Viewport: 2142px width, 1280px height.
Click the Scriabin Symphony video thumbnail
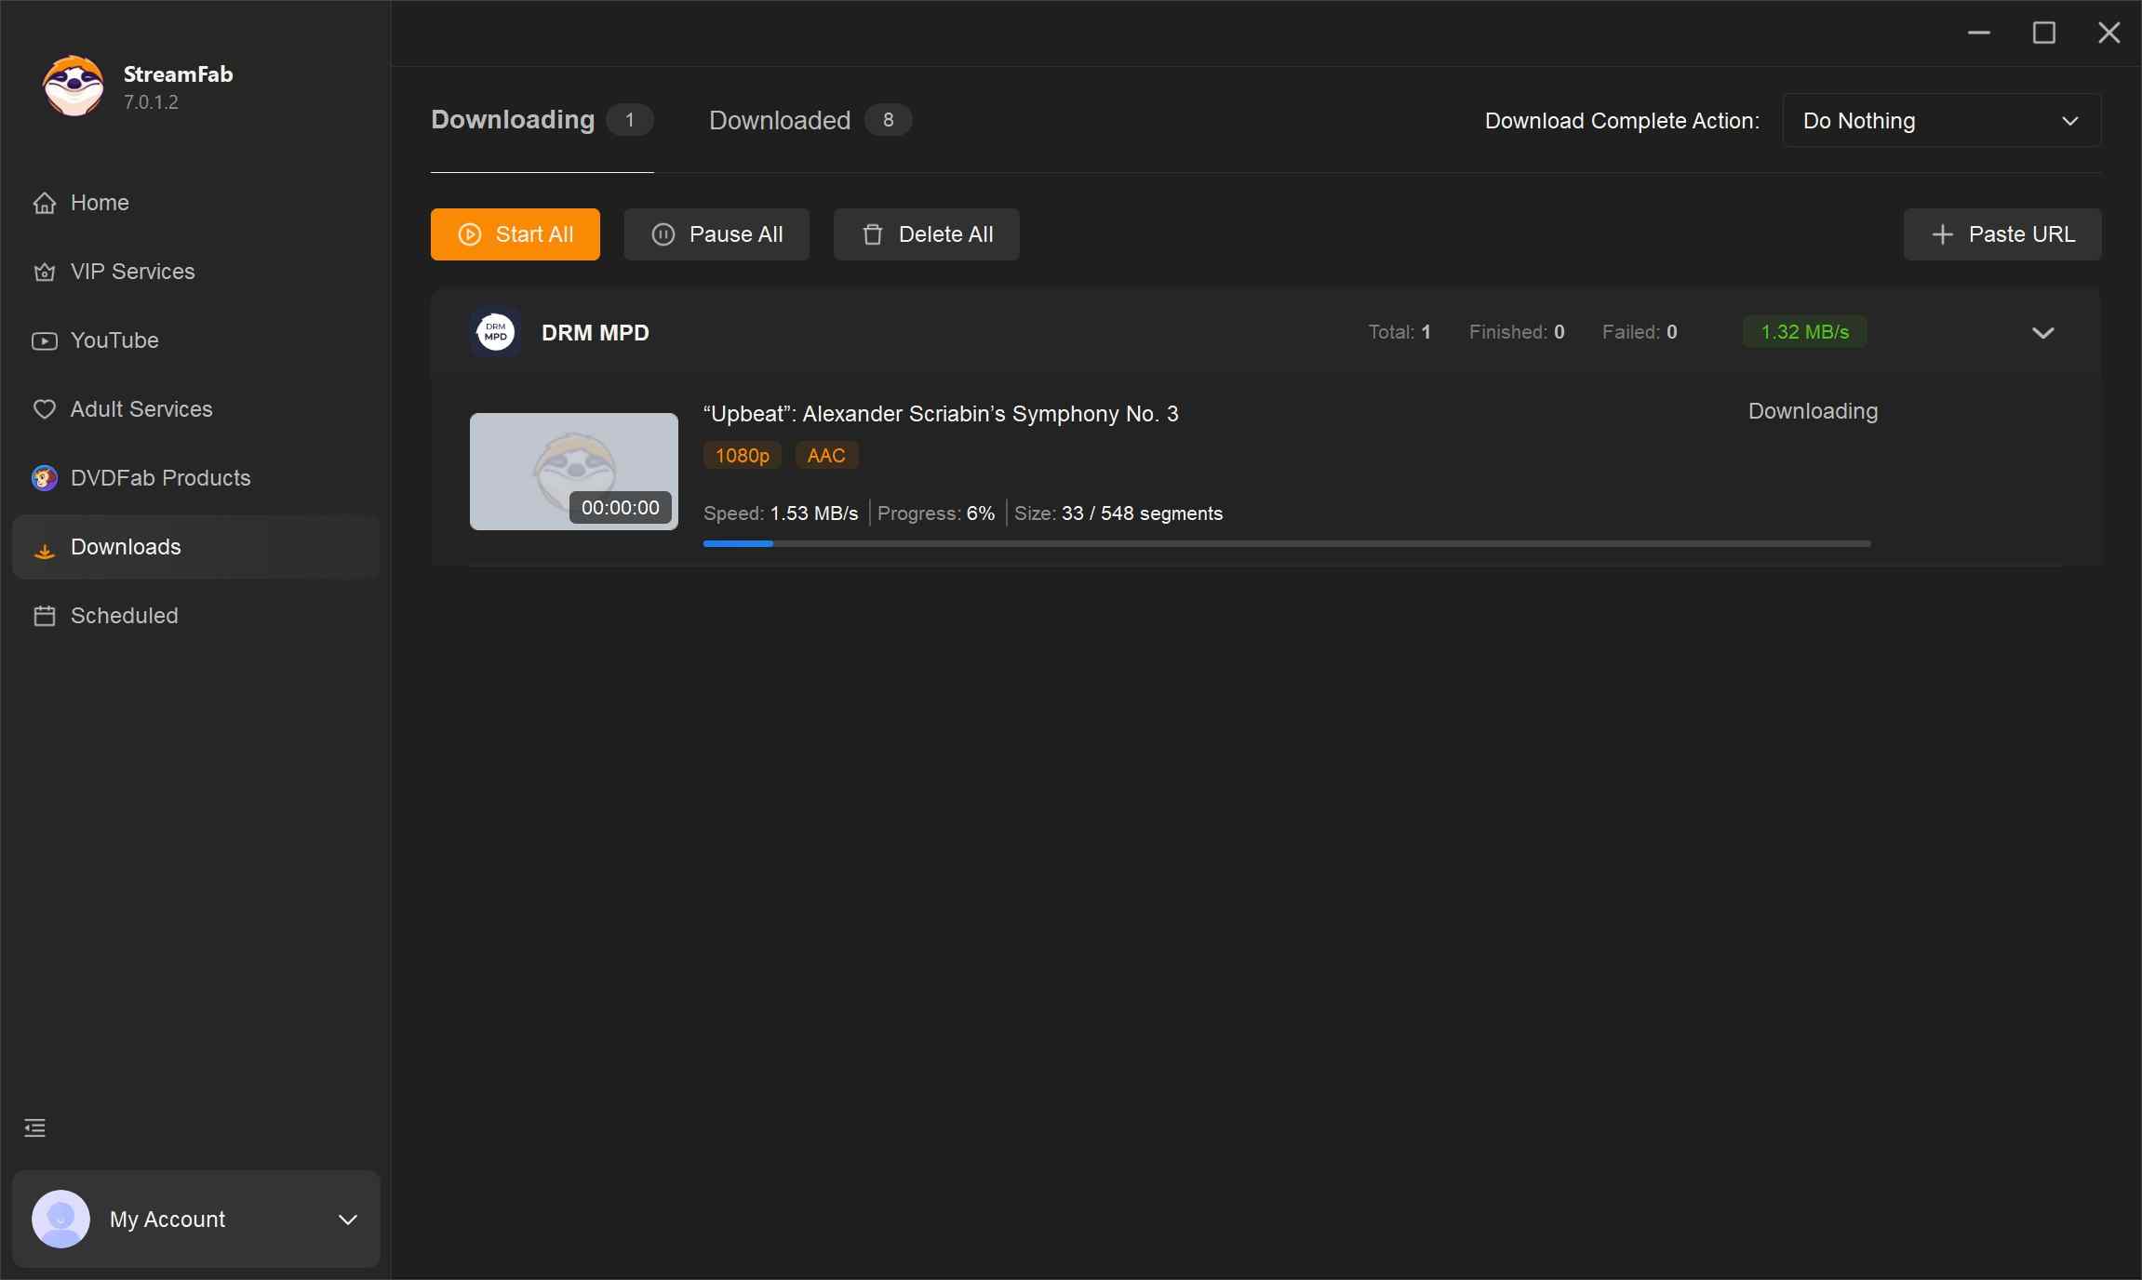point(573,471)
